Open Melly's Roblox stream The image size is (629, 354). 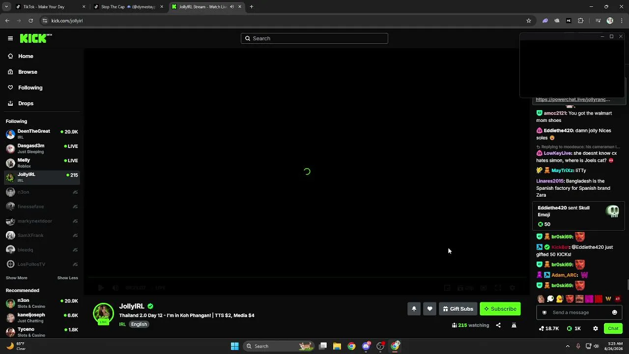pyautogui.click(x=42, y=163)
